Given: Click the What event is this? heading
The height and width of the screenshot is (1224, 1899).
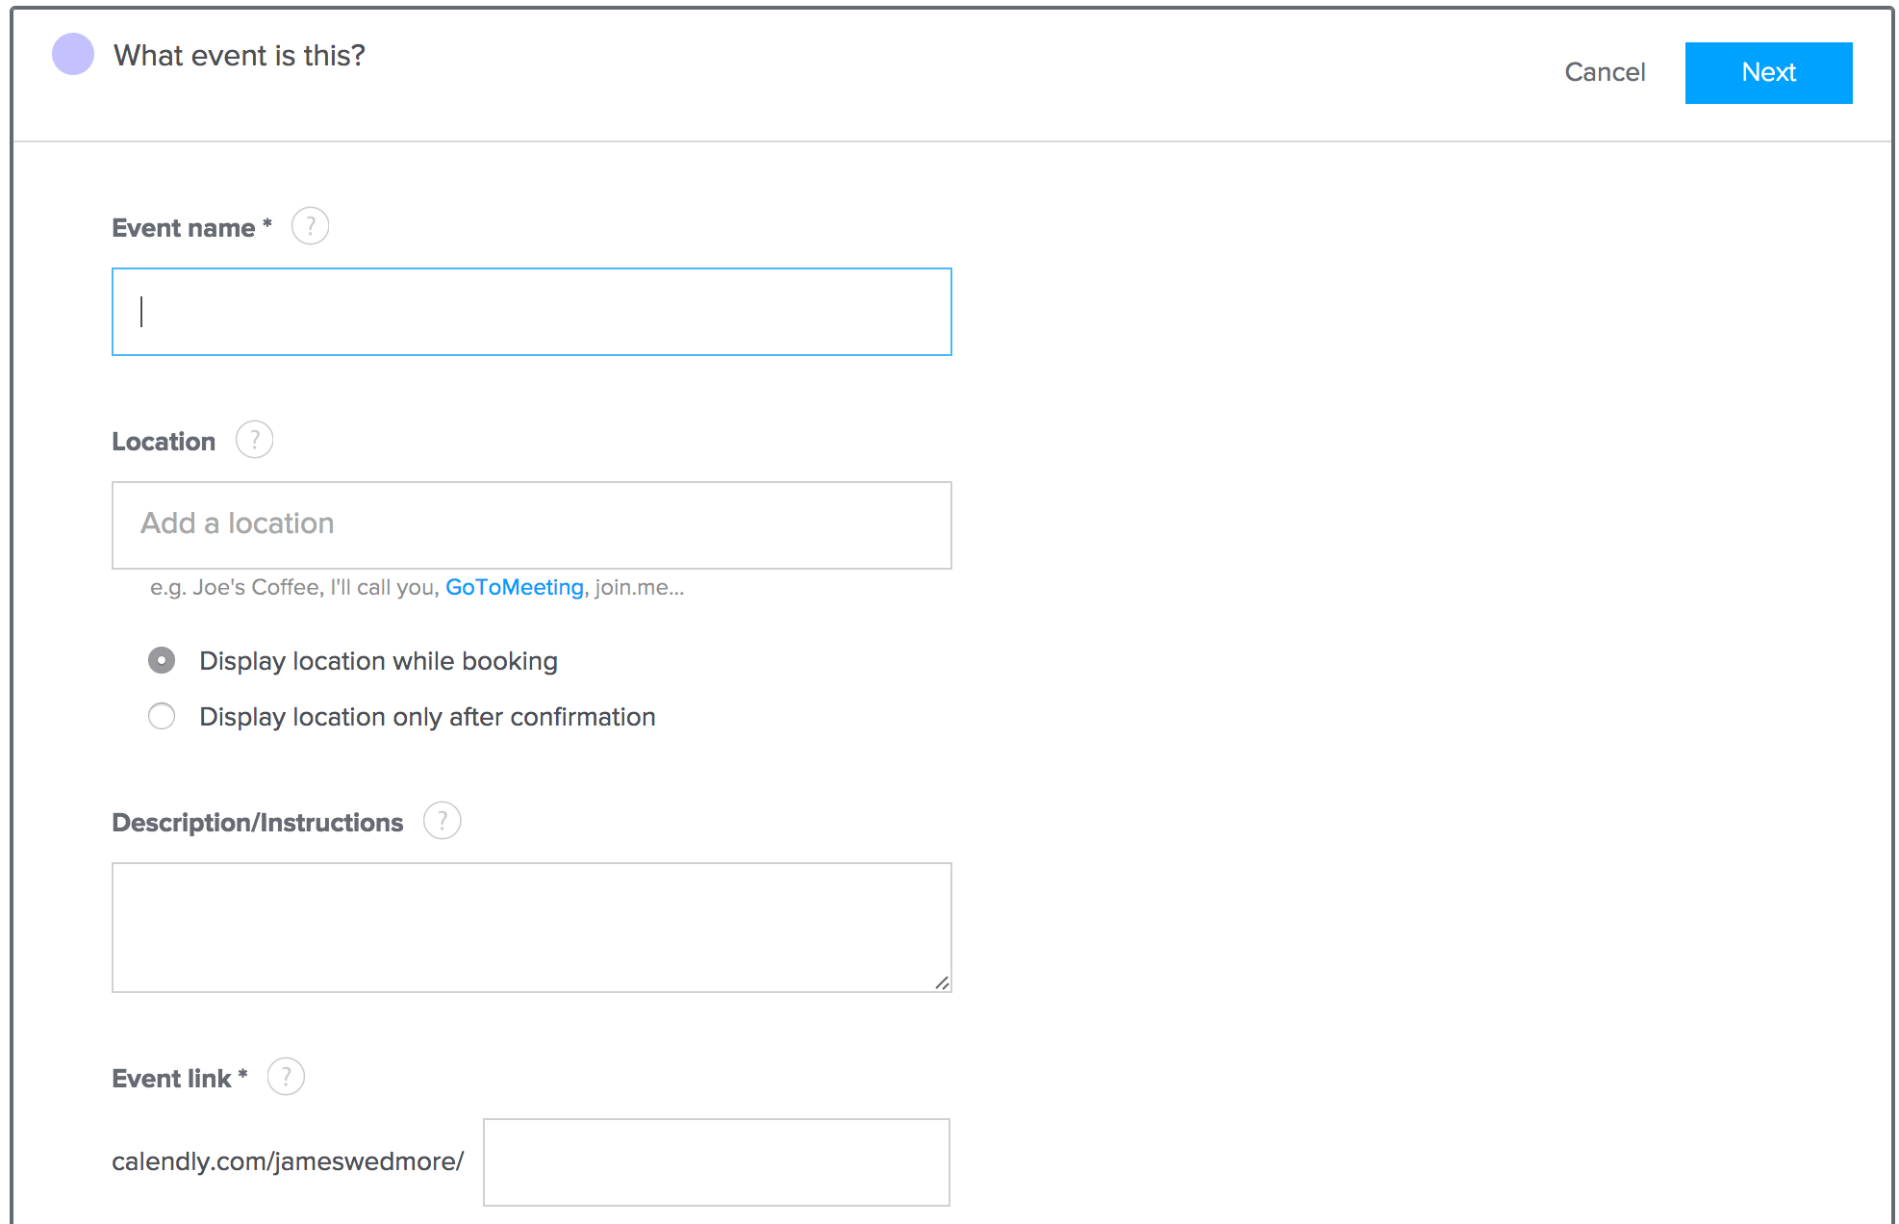Looking at the screenshot, I should pyautogui.click(x=240, y=56).
